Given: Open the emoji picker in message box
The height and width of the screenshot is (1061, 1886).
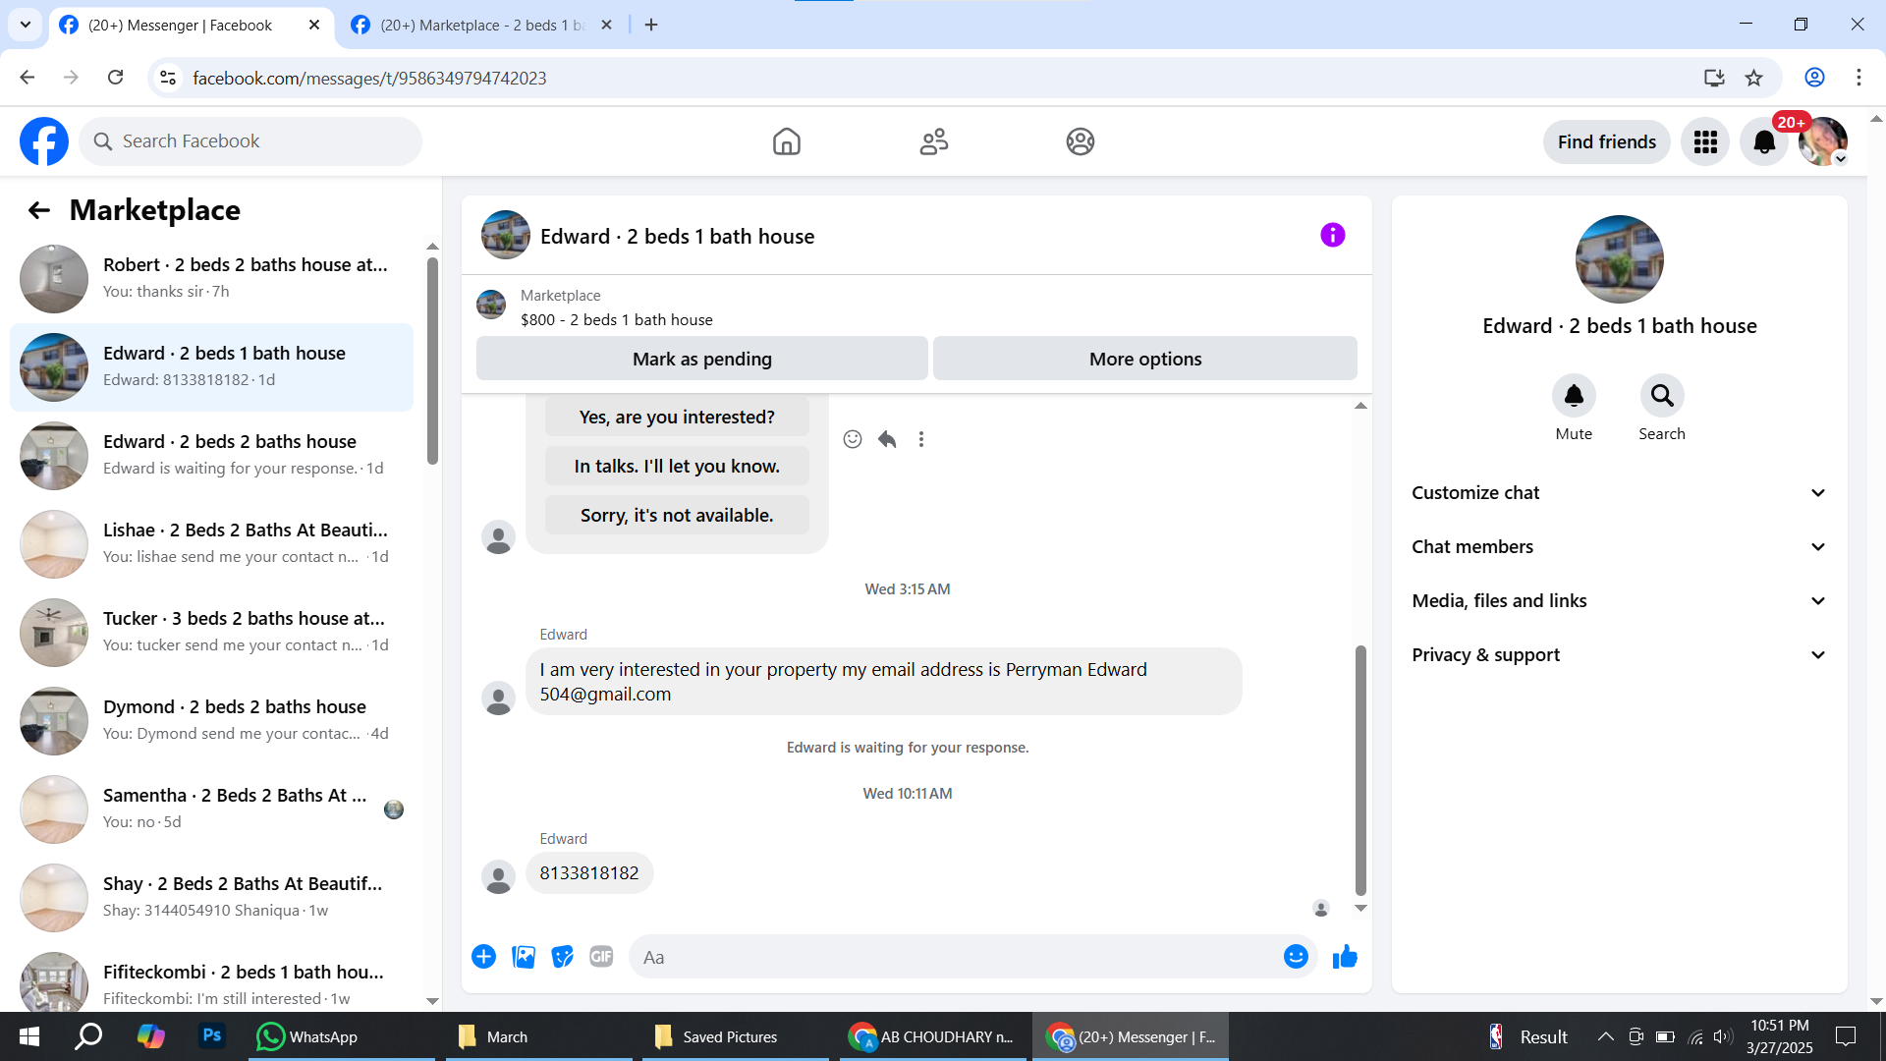Looking at the screenshot, I should (x=1296, y=957).
